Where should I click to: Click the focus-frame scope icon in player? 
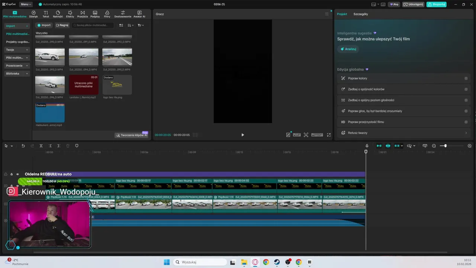tap(306, 135)
